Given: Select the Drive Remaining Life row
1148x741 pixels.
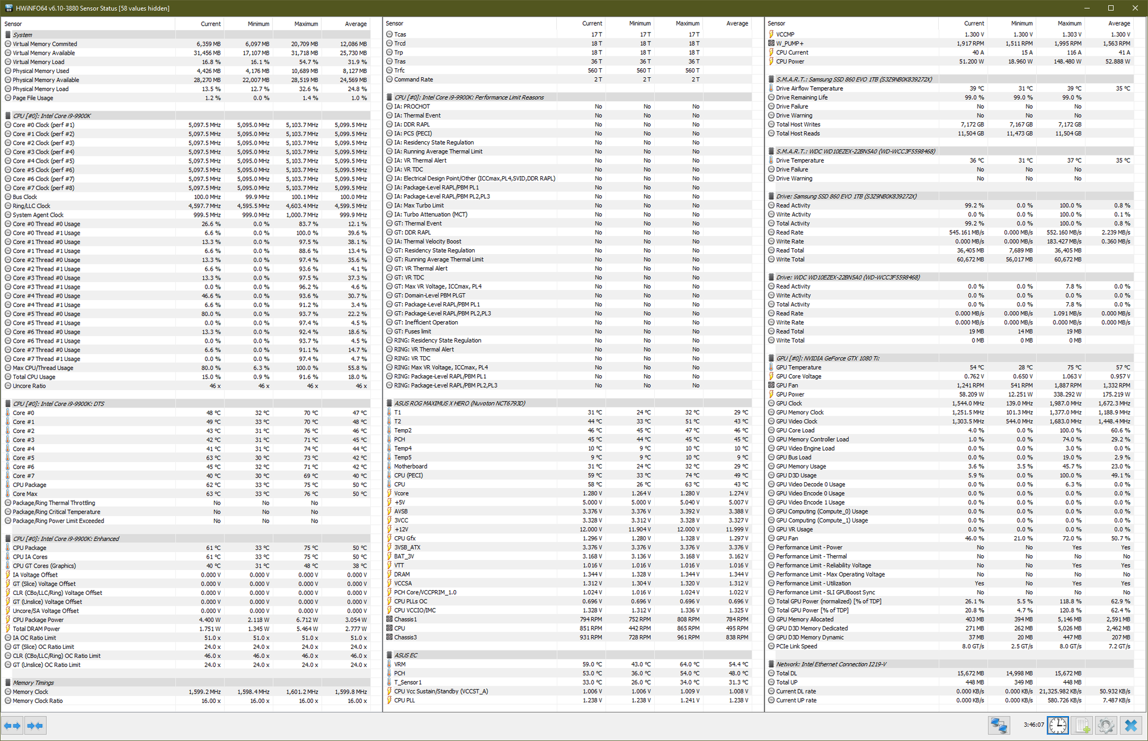Looking at the screenshot, I should coord(950,97).
